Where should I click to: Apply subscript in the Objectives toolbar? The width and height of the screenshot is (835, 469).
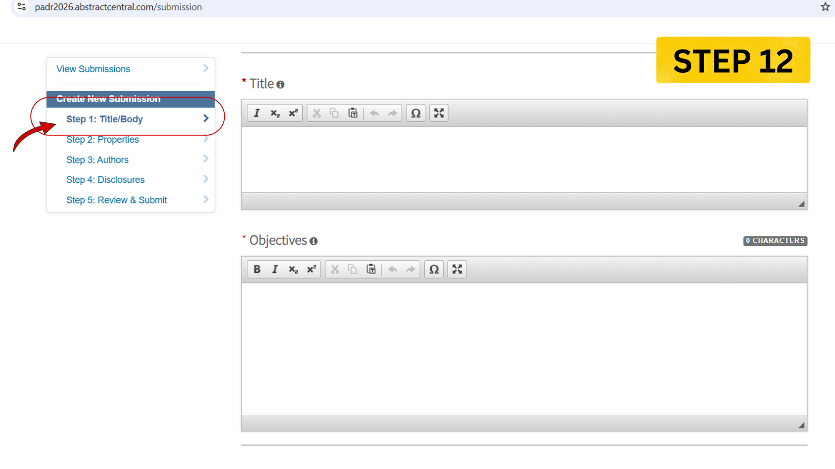293,269
